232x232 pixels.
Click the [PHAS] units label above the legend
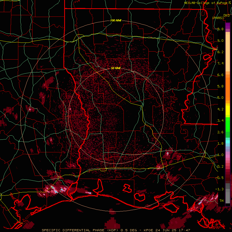pyautogui.click(x=218, y=18)
